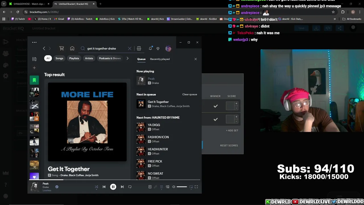Open Black Coffee artist link under top result
The height and width of the screenshot is (205, 364).
pyautogui.click(x=76, y=175)
